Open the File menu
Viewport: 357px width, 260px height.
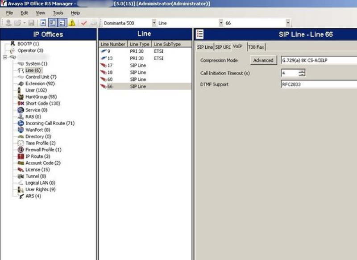click(x=9, y=13)
